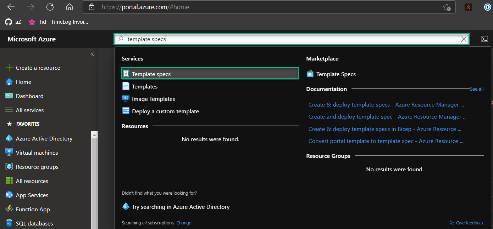Click the App Services icon
The width and height of the screenshot is (493, 229).
click(x=9, y=195)
